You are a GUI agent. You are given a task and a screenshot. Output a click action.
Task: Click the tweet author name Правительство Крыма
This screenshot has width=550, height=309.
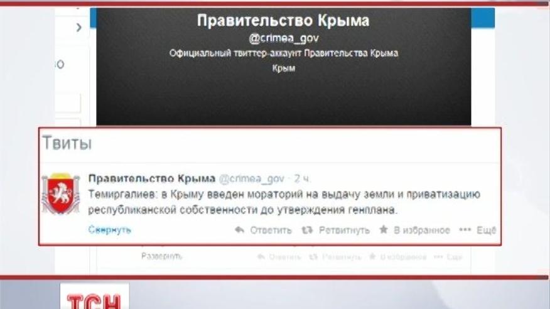(152, 178)
